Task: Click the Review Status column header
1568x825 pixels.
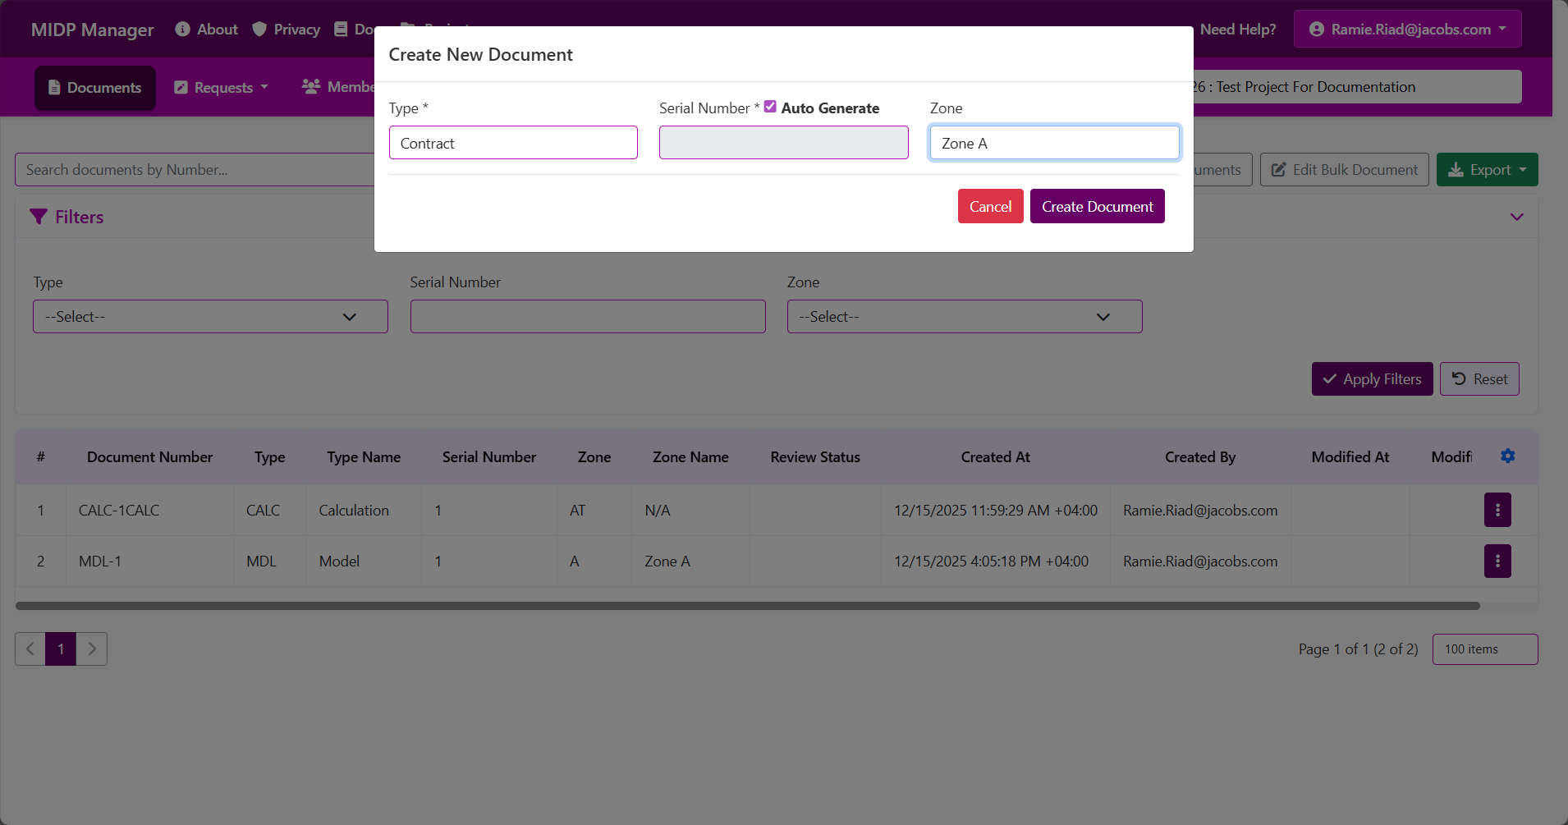Action: [x=815, y=457]
